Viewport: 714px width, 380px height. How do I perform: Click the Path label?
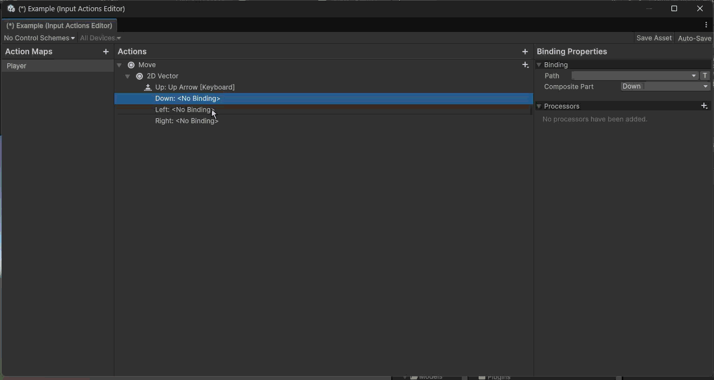coord(552,76)
